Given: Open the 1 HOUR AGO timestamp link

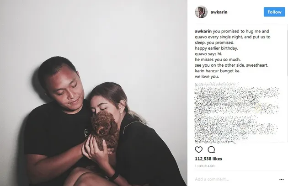Looking at the screenshot, I should coord(205,166).
